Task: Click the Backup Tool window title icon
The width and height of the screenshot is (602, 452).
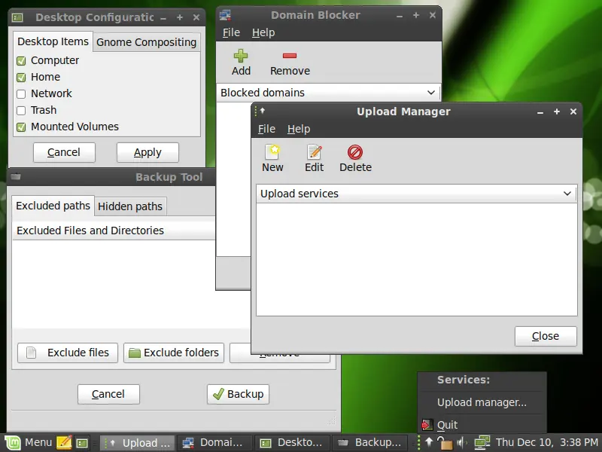Action: pyautogui.click(x=16, y=177)
